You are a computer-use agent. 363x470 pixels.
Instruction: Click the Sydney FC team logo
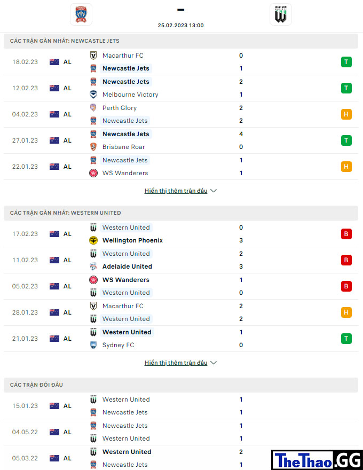93,345
